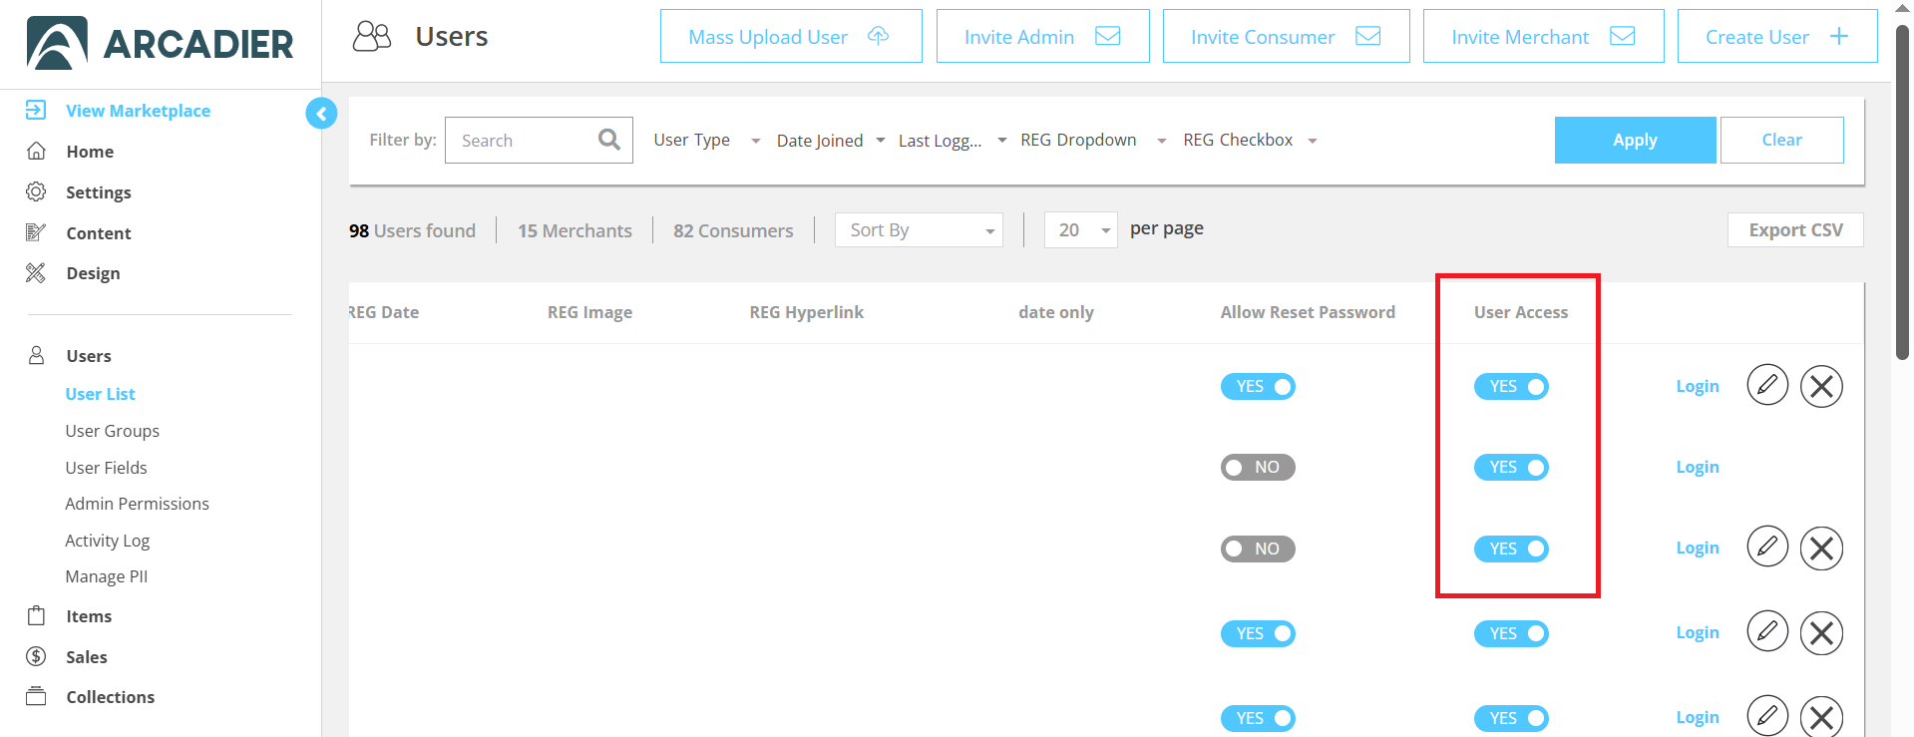Open the Sort By dropdown
Screen dimensions: 1914x737
919,229
